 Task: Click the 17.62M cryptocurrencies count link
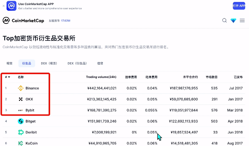[66, 21]
